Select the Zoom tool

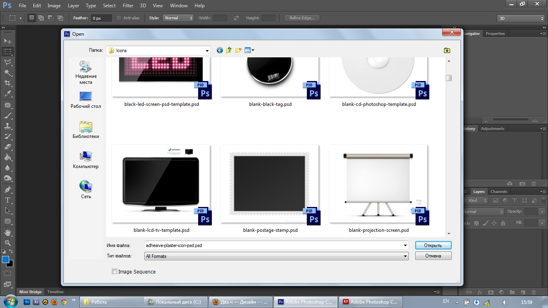tap(8, 243)
